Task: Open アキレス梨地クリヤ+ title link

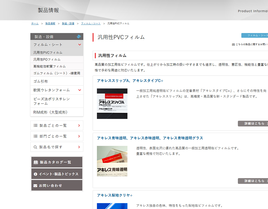Action: pyautogui.click(x=115, y=195)
